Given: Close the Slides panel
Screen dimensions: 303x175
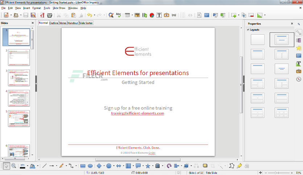Looking at the screenshot, I should (33, 23).
